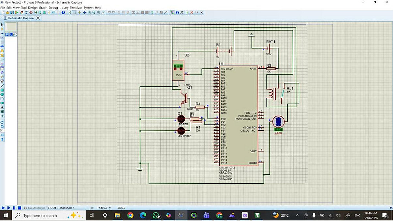Select the 2D Graphics Line tool
Image resolution: width=393 pixels, height=221 pixels.
(x=2, y=86)
